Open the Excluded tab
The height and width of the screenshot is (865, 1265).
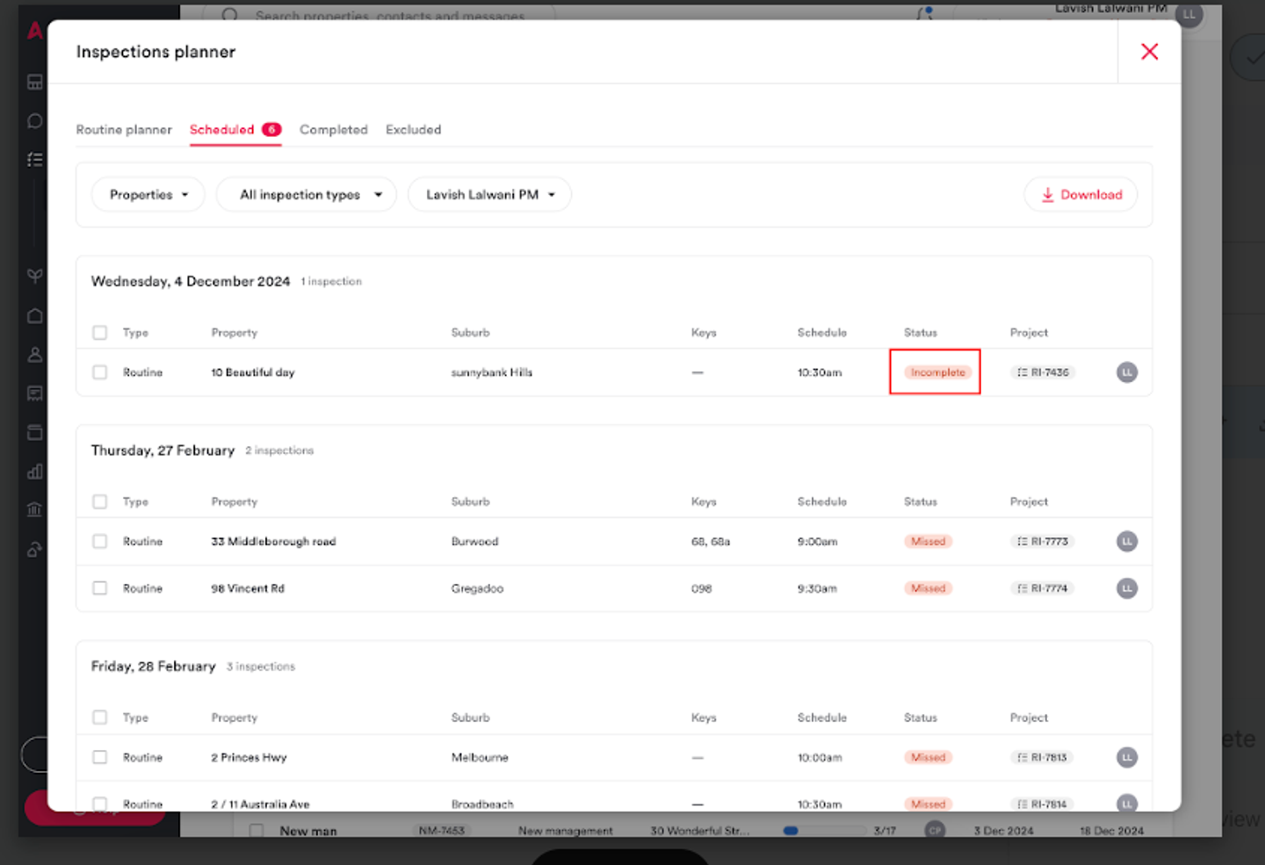(414, 130)
